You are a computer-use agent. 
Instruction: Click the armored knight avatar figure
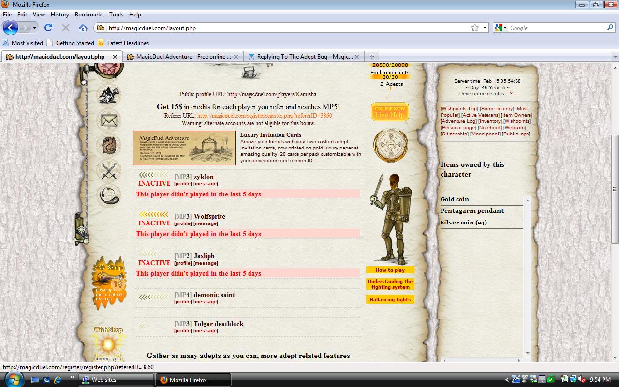coord(392,219)
